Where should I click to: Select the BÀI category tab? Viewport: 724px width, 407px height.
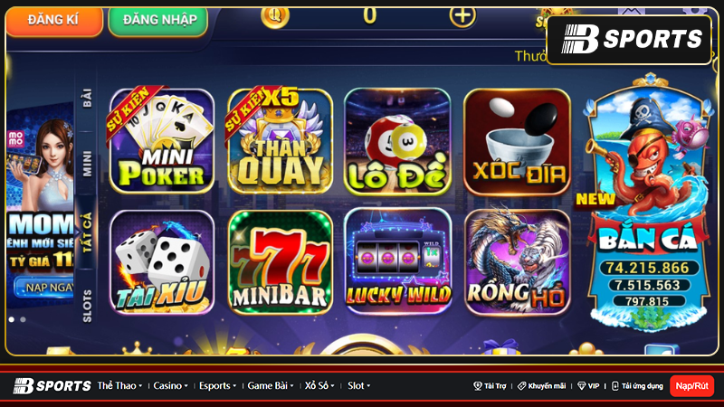(87, 98)
